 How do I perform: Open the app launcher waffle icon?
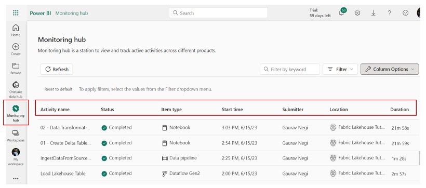pyautogui.click(x=16, y=13)
